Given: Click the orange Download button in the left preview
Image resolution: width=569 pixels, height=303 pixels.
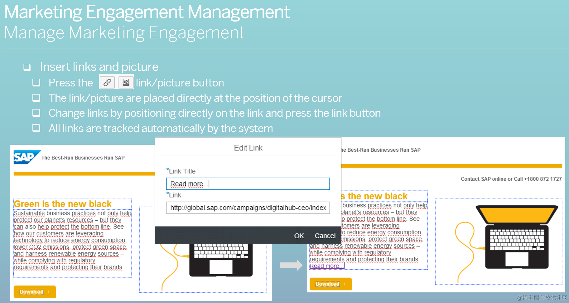Looking at the screenshot, I should tap(34, 291).
